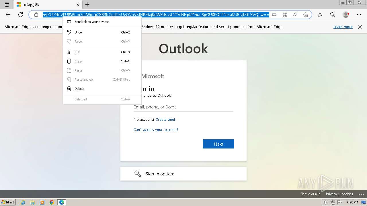Open Read aloud icon in address bar

point(295,15)
